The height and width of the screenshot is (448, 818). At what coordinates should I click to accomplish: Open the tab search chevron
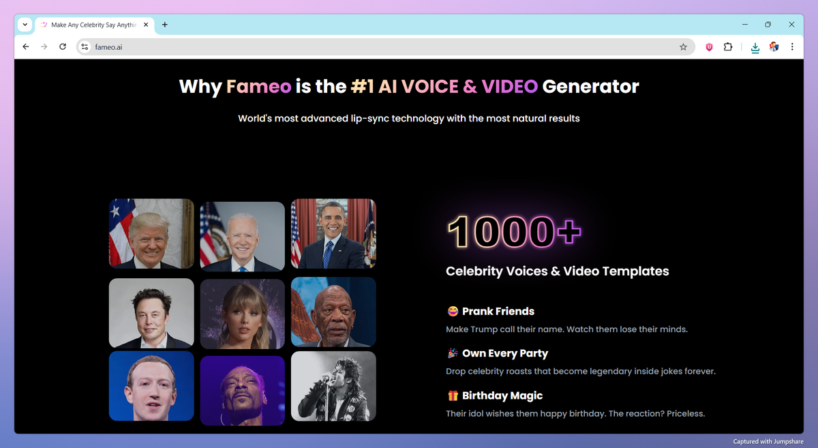click(x=25, y=25)
